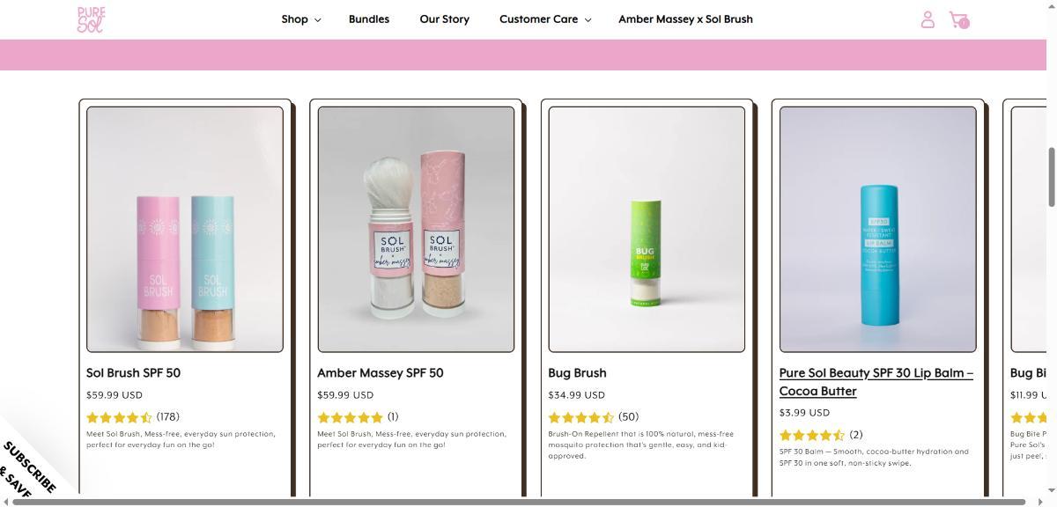Expand the Shop dropdown menu
Viewport: 1057px width, 507px height.
pos(300,19)
